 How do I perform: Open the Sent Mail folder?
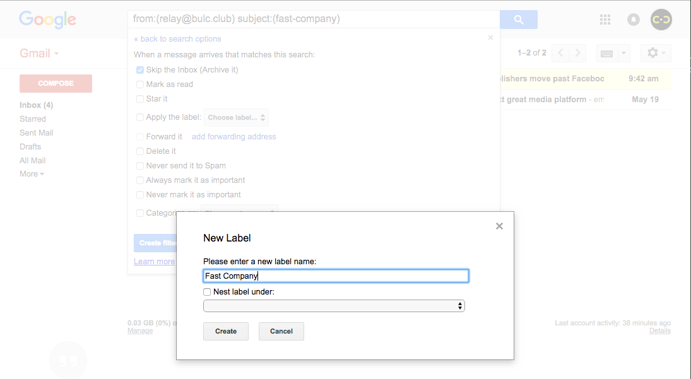(36, 133)
